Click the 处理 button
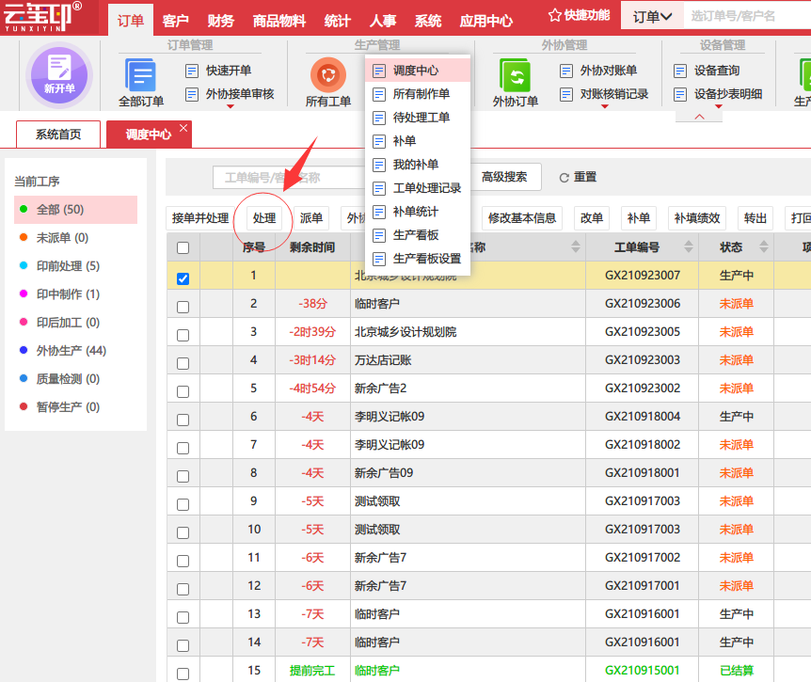The height and width of the screenshot is (682, 811). pyautogui.click(x=264, y=218)
